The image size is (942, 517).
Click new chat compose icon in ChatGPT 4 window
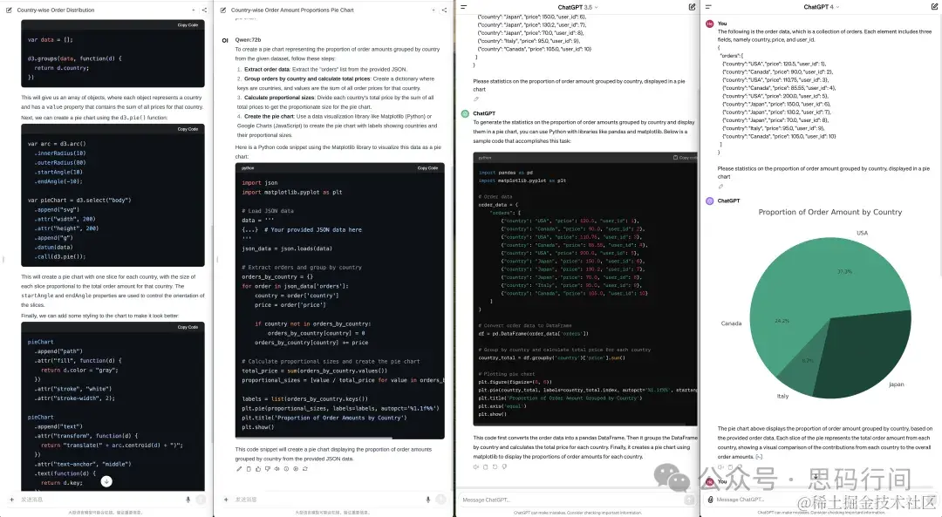pos(934,7)
